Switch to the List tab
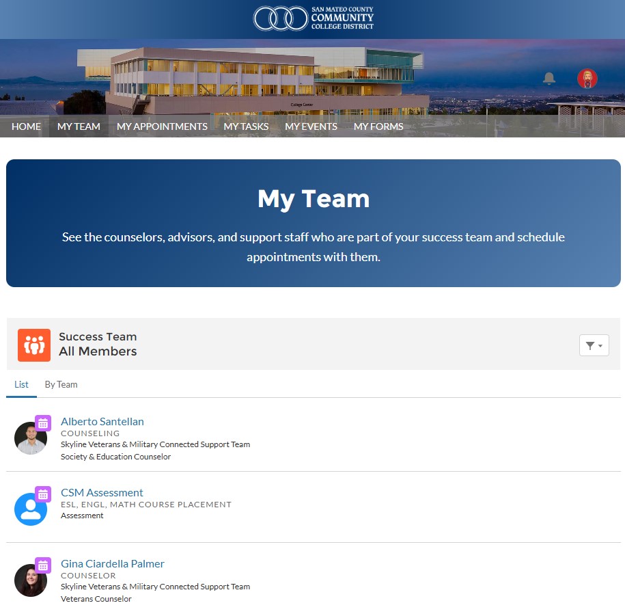Viewport: 625px width, 603px height. (x=22, y=384)
